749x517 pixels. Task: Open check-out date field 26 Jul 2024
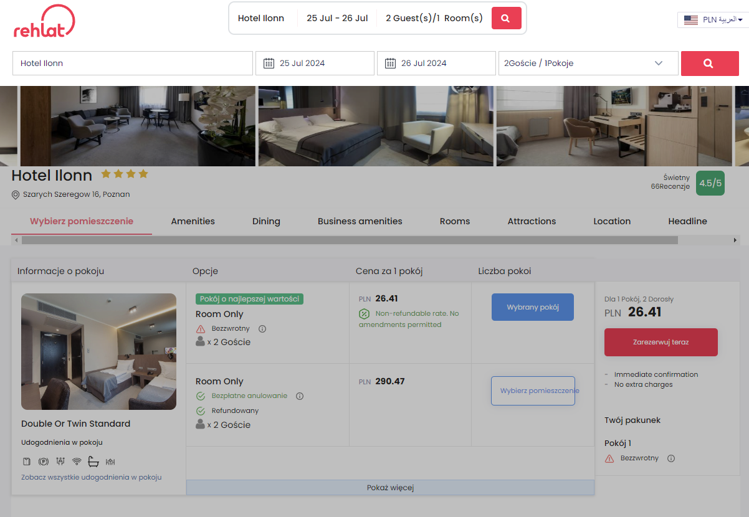pyautogui.click(x=436, y=64)
